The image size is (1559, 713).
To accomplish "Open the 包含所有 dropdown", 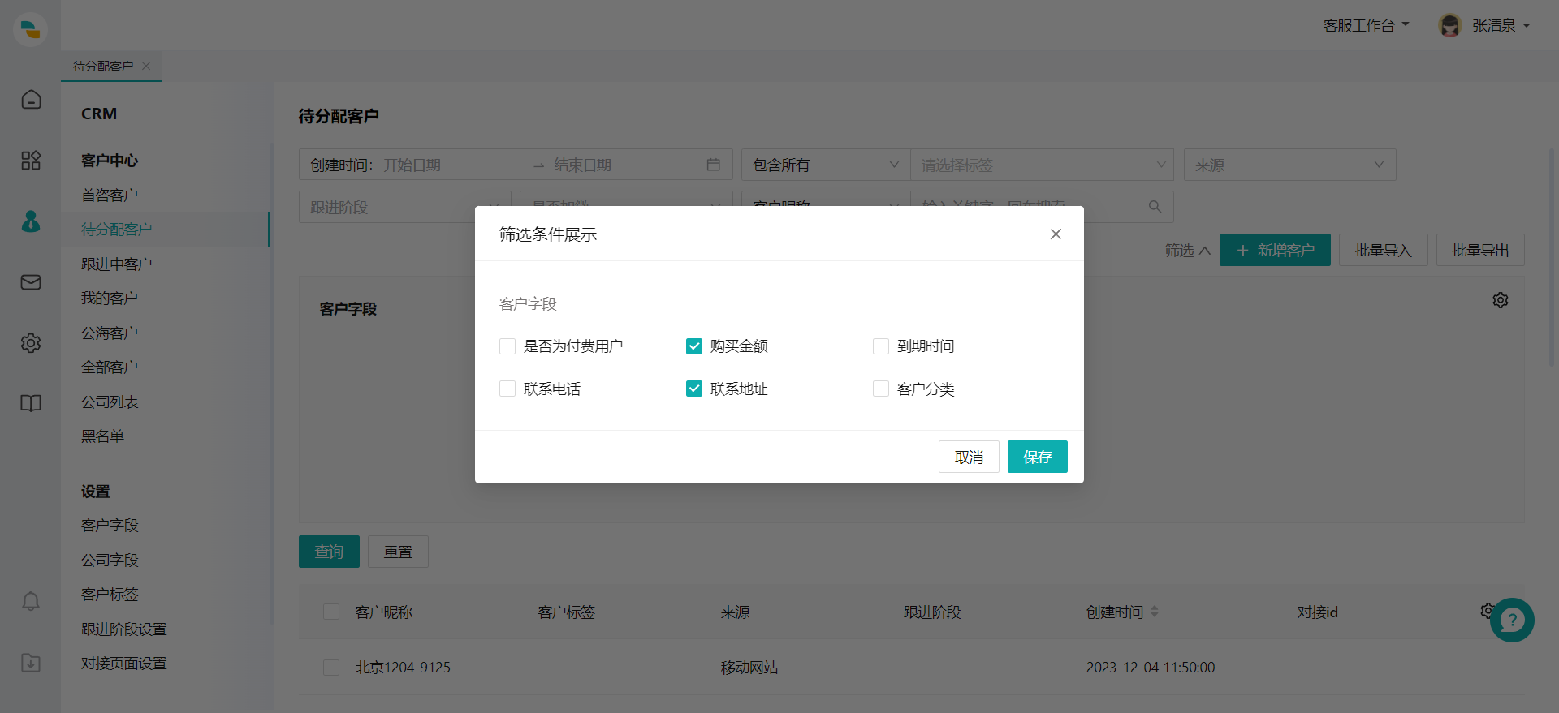I will point(826,165).
